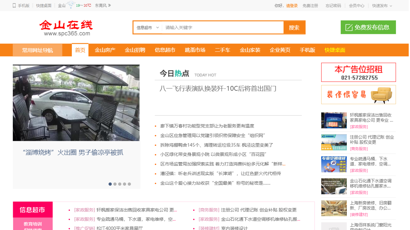
Task: Open the 常用网址导航 navigation menu
Action: point(37,50)
